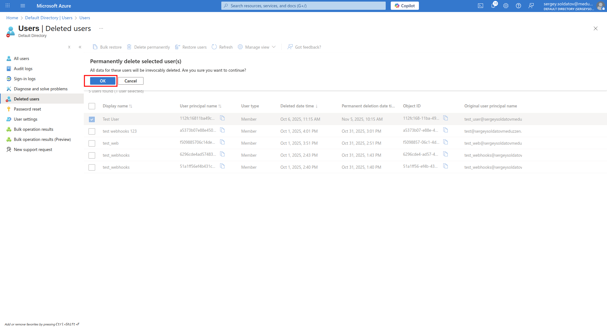Click User type column header
The height and width of the screenshot is (327, 607).
coord(250,106)
